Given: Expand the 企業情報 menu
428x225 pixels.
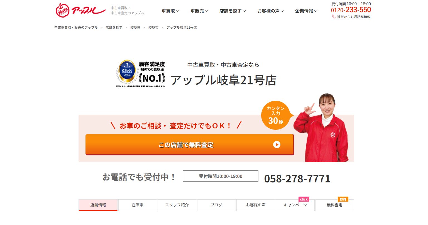Looking at the screenshot, I should pyautogui.click(x=306, y=11).
